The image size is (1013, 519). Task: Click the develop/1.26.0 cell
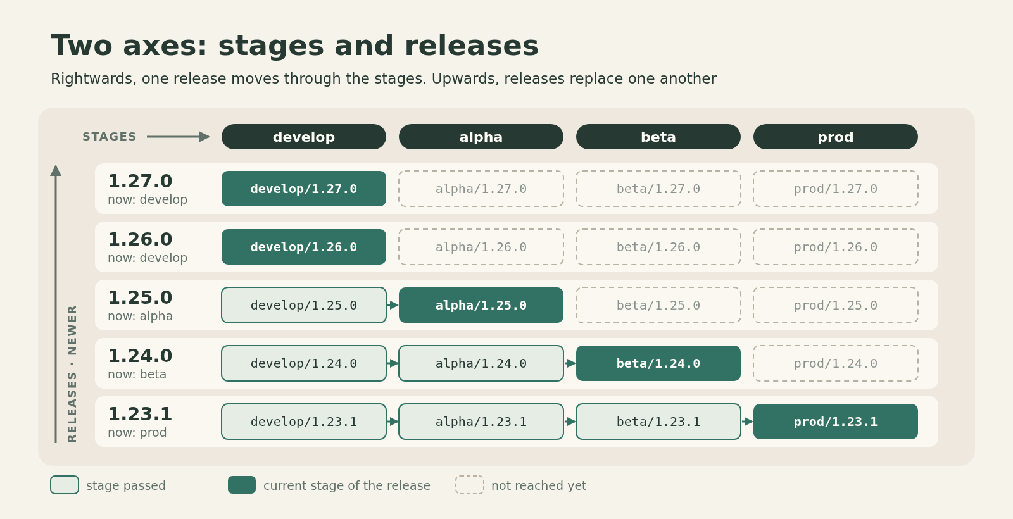click(304, 247)
